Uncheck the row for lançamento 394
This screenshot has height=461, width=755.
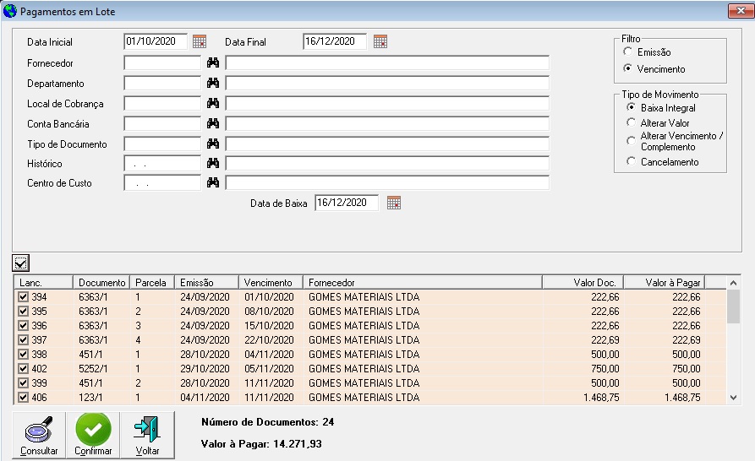[x=24, y=297]
